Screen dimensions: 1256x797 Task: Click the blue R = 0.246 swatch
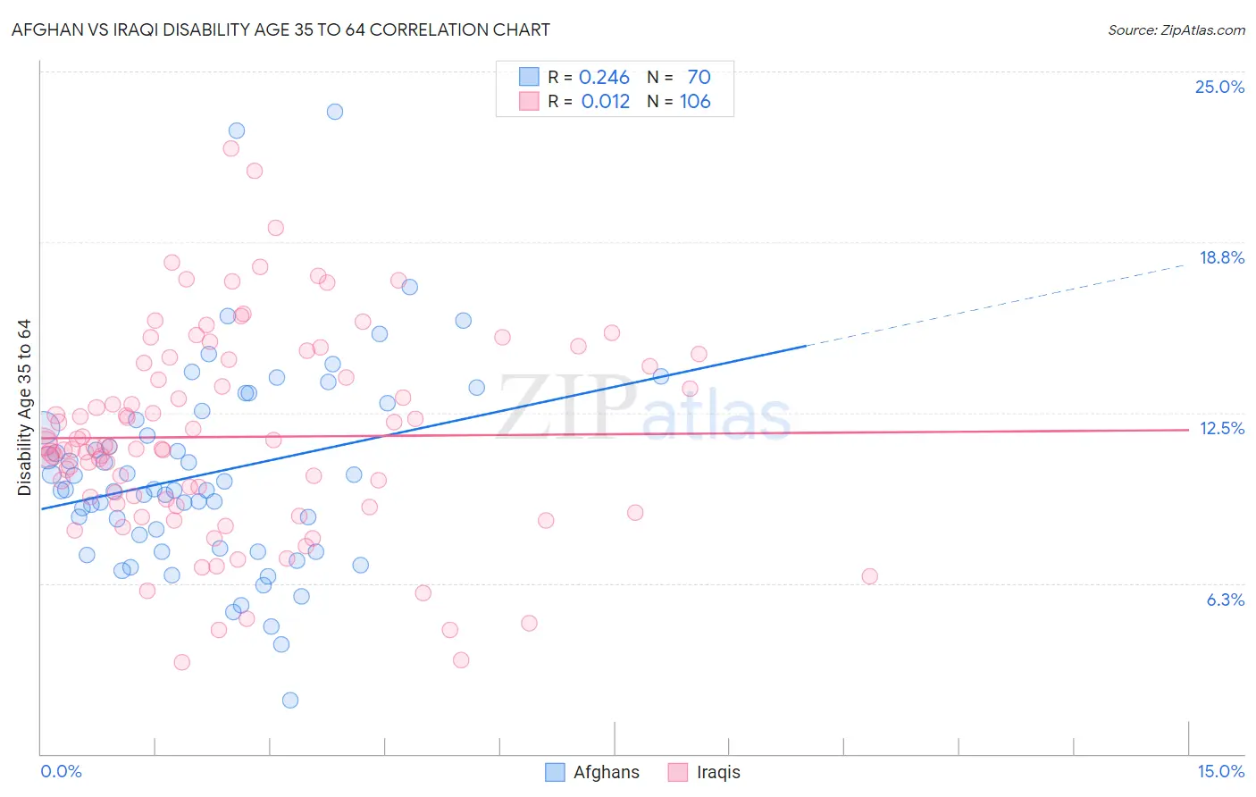(529, 77)
